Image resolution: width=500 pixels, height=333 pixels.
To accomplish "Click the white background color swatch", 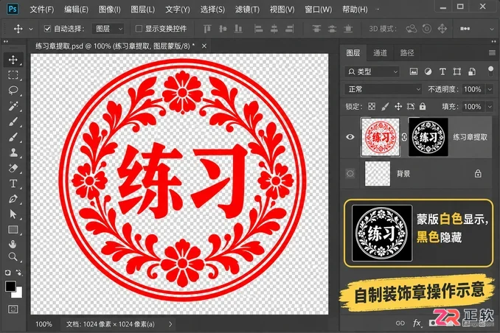I will click(18, 294).
